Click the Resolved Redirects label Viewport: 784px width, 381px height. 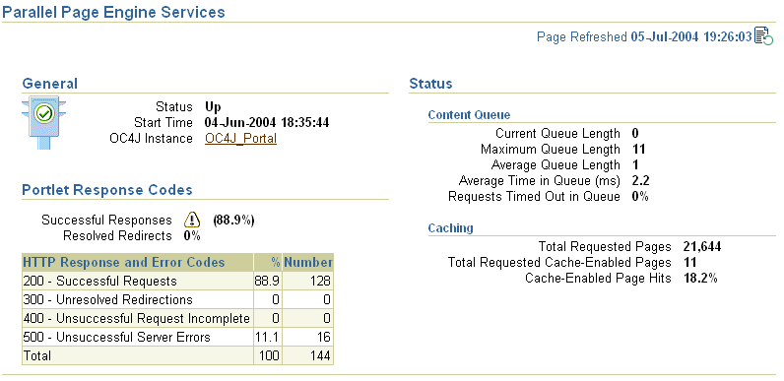point(117,236)
